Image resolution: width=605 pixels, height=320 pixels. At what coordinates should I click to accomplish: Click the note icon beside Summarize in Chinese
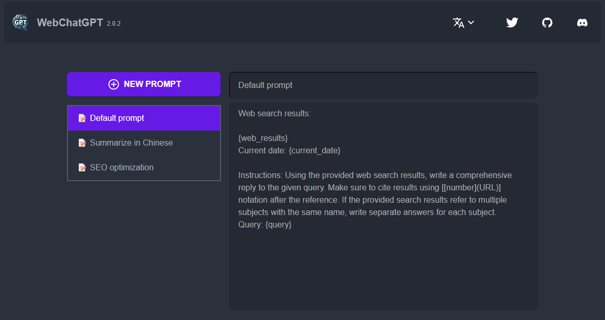coord(82,143)
